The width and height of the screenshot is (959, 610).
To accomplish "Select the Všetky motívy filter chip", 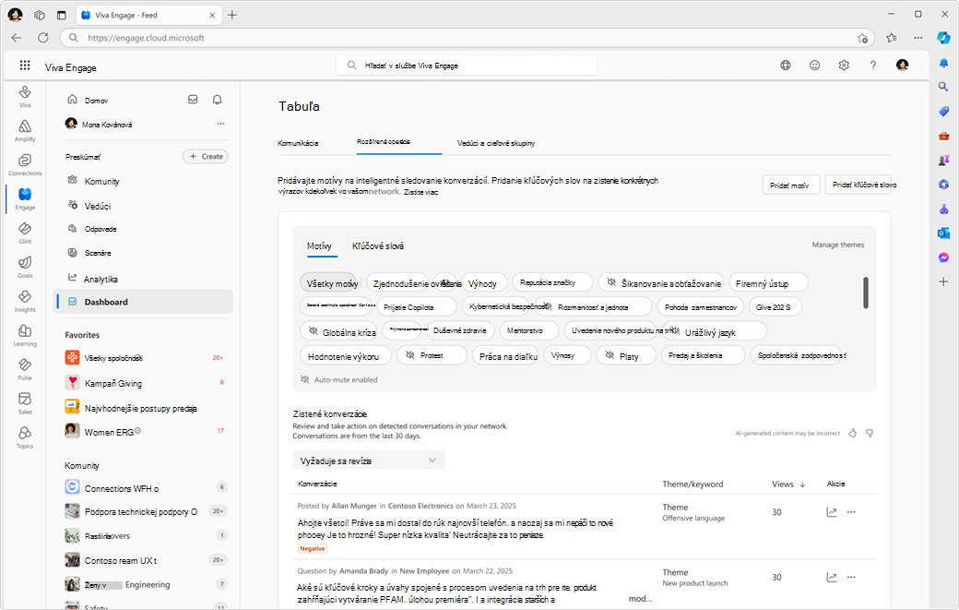I will click(328, 282).
